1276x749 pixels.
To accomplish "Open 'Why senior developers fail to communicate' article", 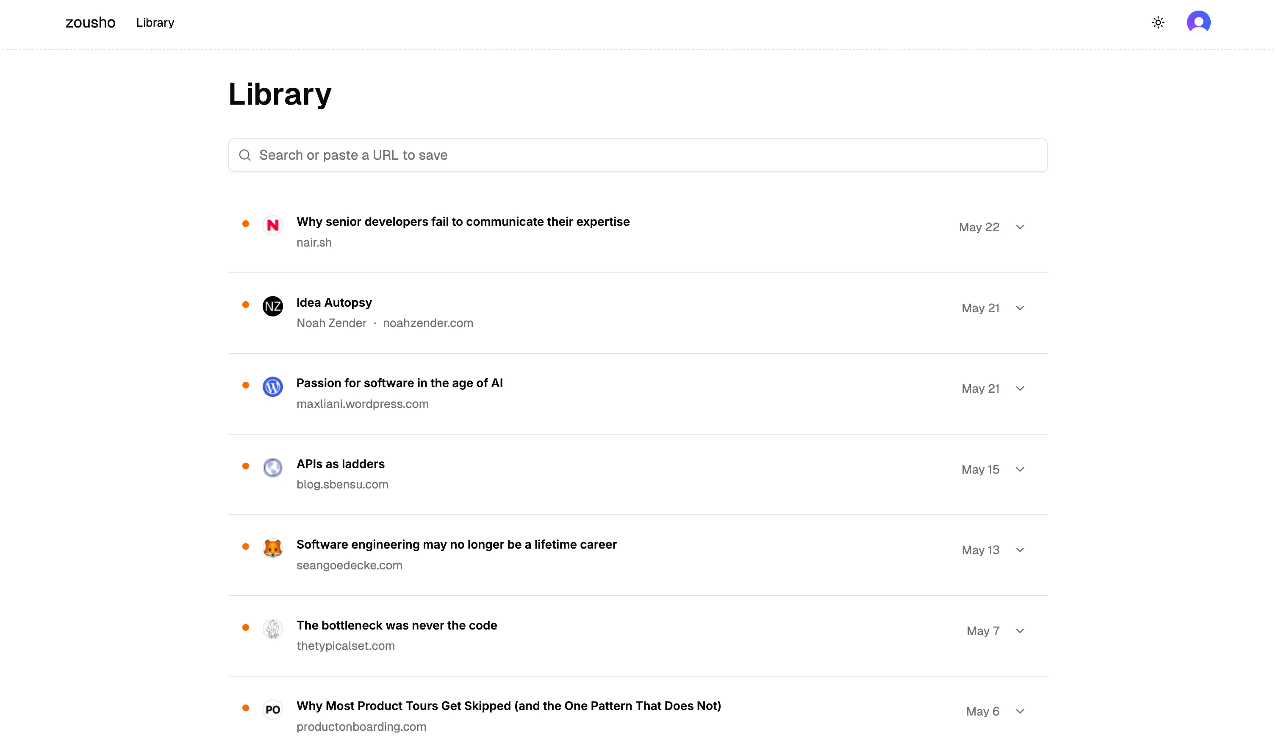I will 463,222.
